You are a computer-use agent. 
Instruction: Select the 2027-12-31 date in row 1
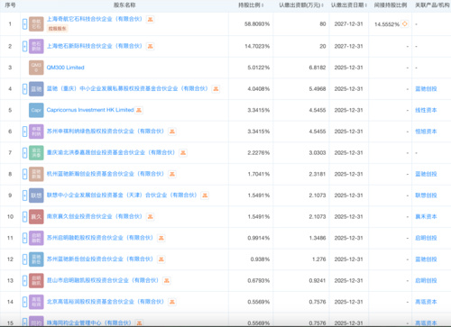pos(349,24)
